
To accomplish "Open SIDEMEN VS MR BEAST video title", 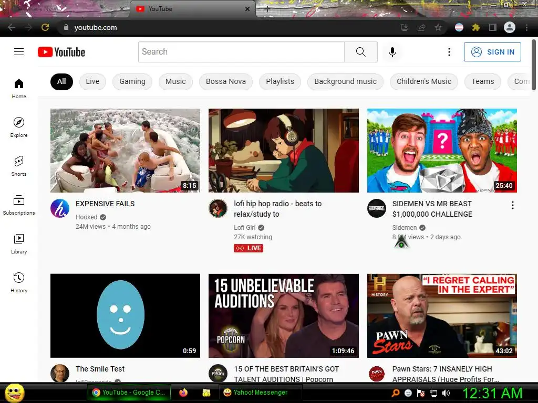I will (432, 209).
